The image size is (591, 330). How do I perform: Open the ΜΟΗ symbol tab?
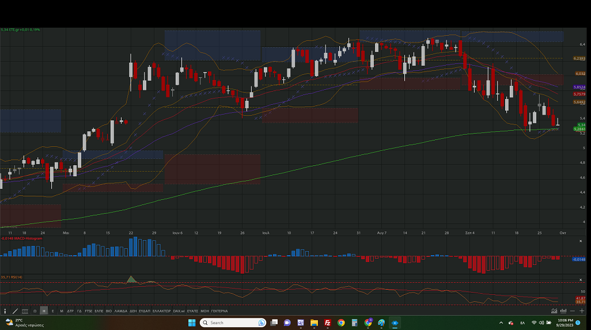(204, 311)
